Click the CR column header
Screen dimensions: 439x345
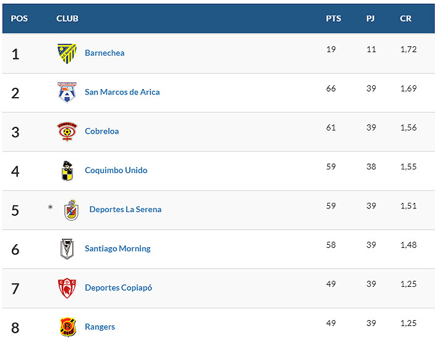pyautogui.click(x=406, y=19)
